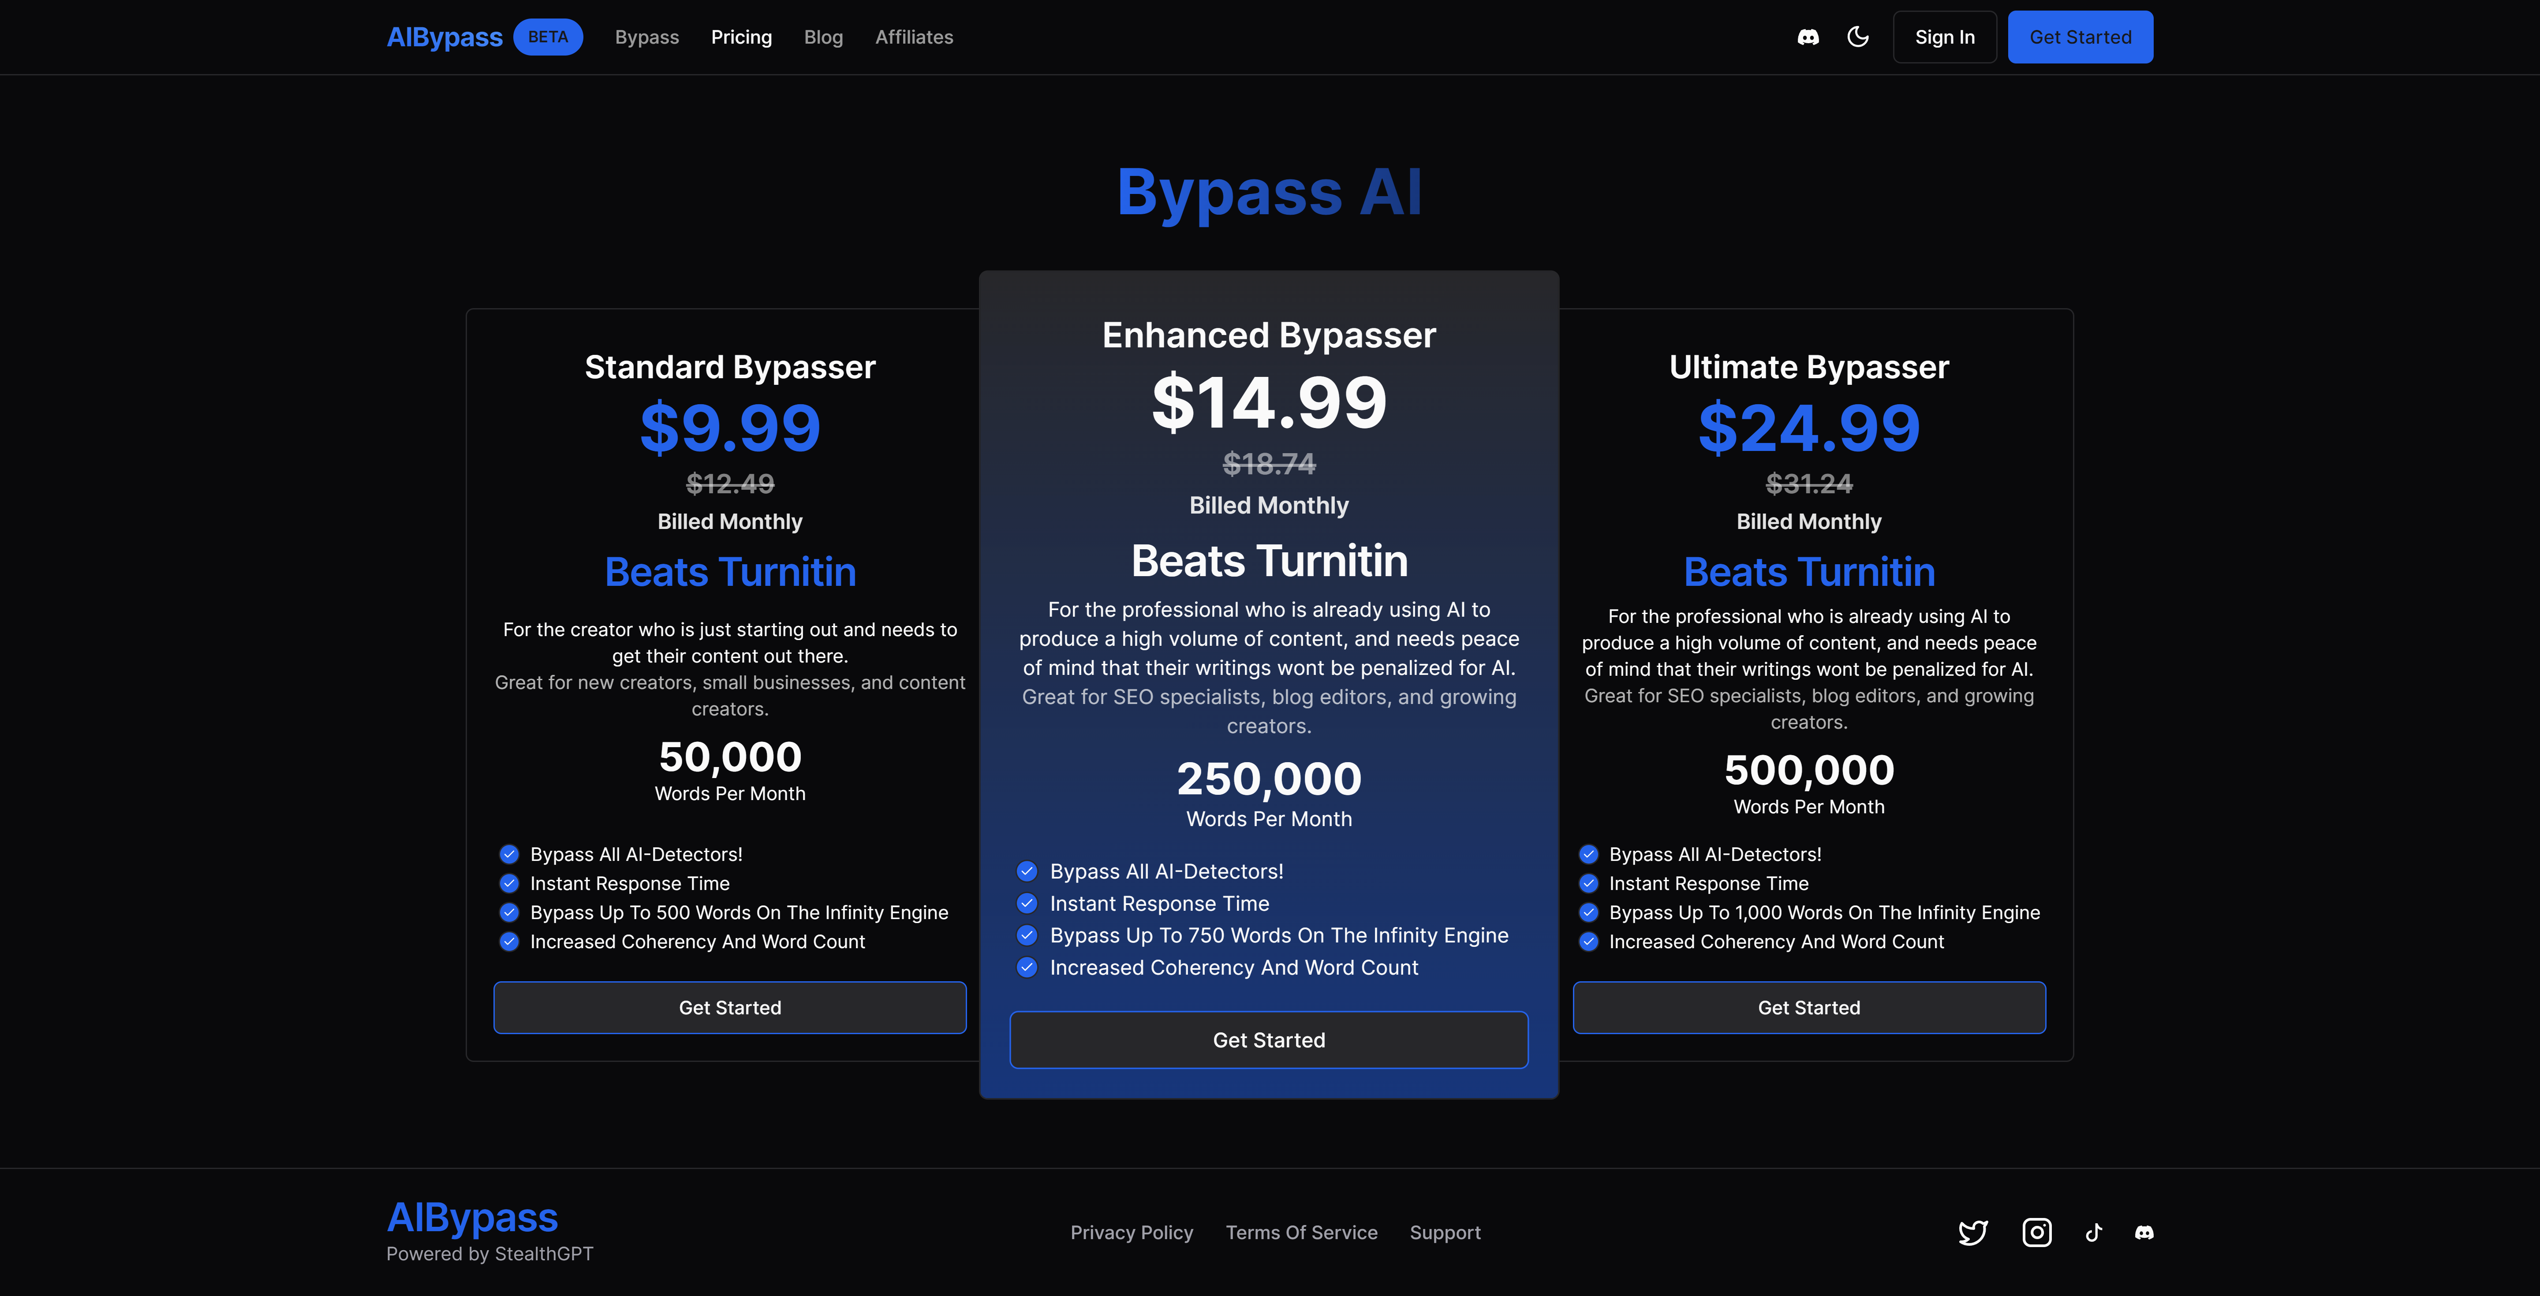Start the Ultimate Bypasser plan
The width and height of the screenshot is (2540, 1296).
(1809, 1007)
